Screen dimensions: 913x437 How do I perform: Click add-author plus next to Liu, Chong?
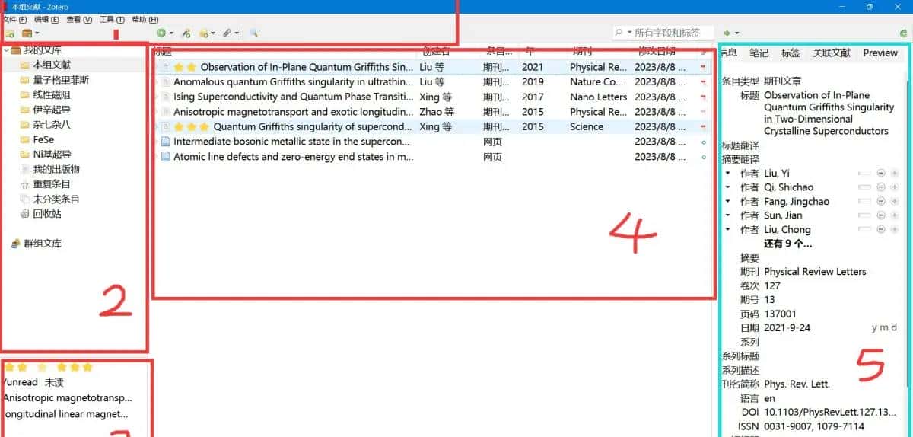[x=894, y=230]
